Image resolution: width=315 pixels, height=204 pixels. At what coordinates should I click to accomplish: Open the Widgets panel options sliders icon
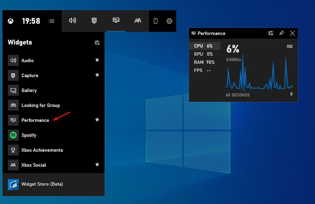(97, 42)
